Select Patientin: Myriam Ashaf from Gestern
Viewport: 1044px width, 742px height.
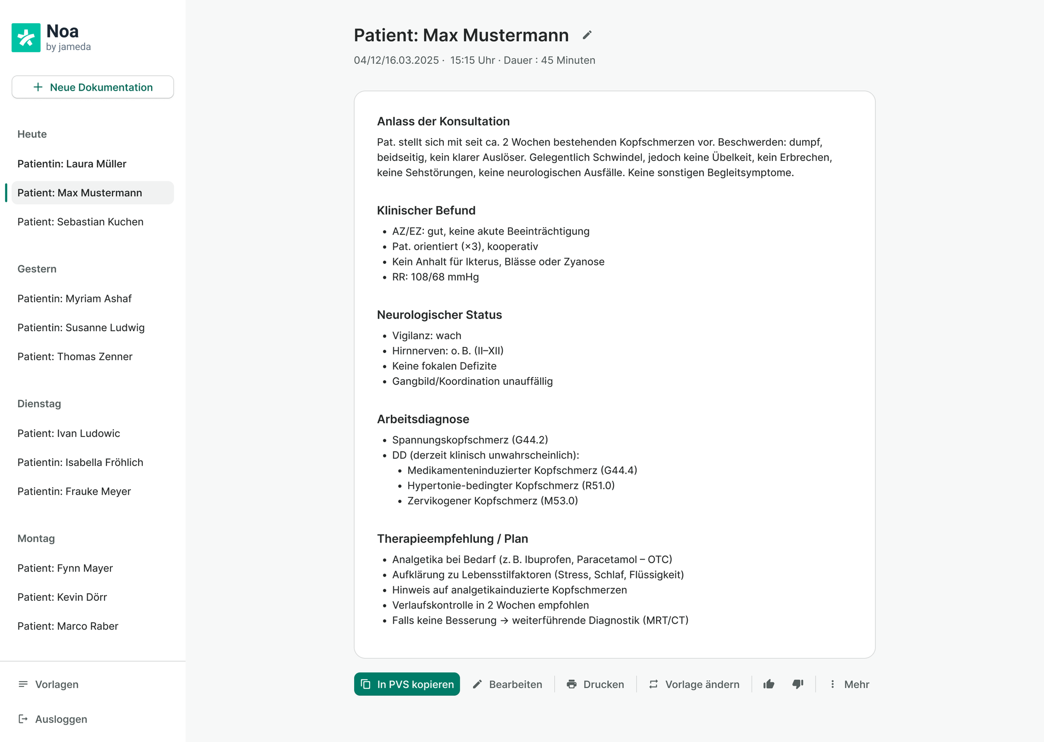tap(74, 299)
